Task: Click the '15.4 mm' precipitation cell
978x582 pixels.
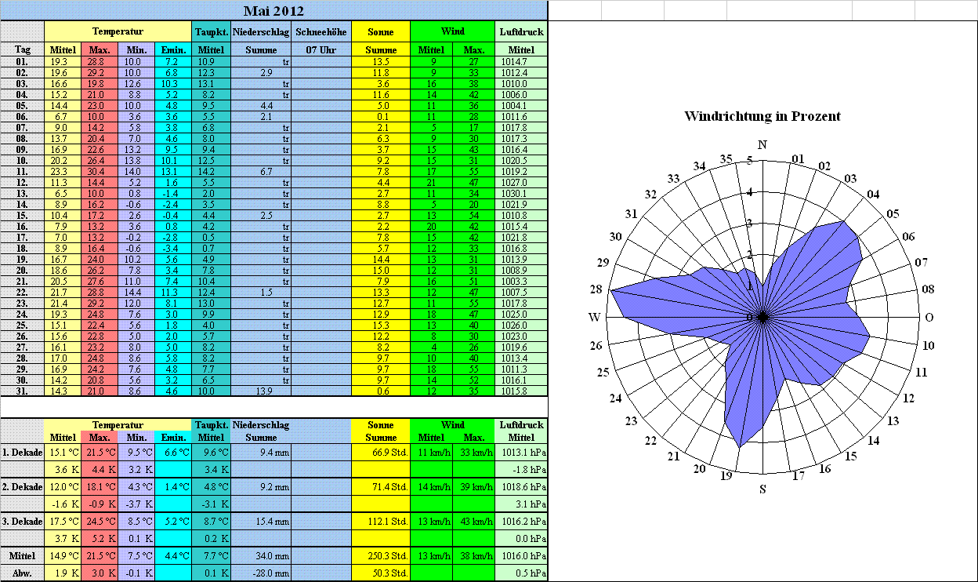Action: (262, 521)
